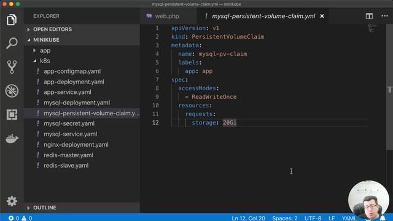Click the notifications bell in the status bar

pos(383,218)
